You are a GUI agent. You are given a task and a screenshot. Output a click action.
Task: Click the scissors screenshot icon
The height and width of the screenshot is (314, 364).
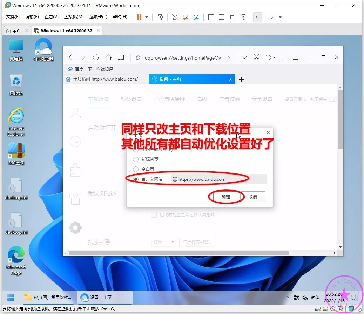256,57
